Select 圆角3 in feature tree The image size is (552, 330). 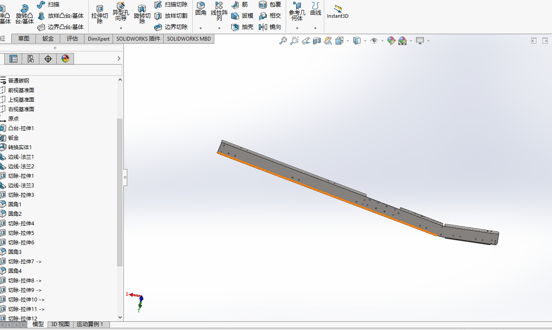pyautogui.click(x=15, y=252)
